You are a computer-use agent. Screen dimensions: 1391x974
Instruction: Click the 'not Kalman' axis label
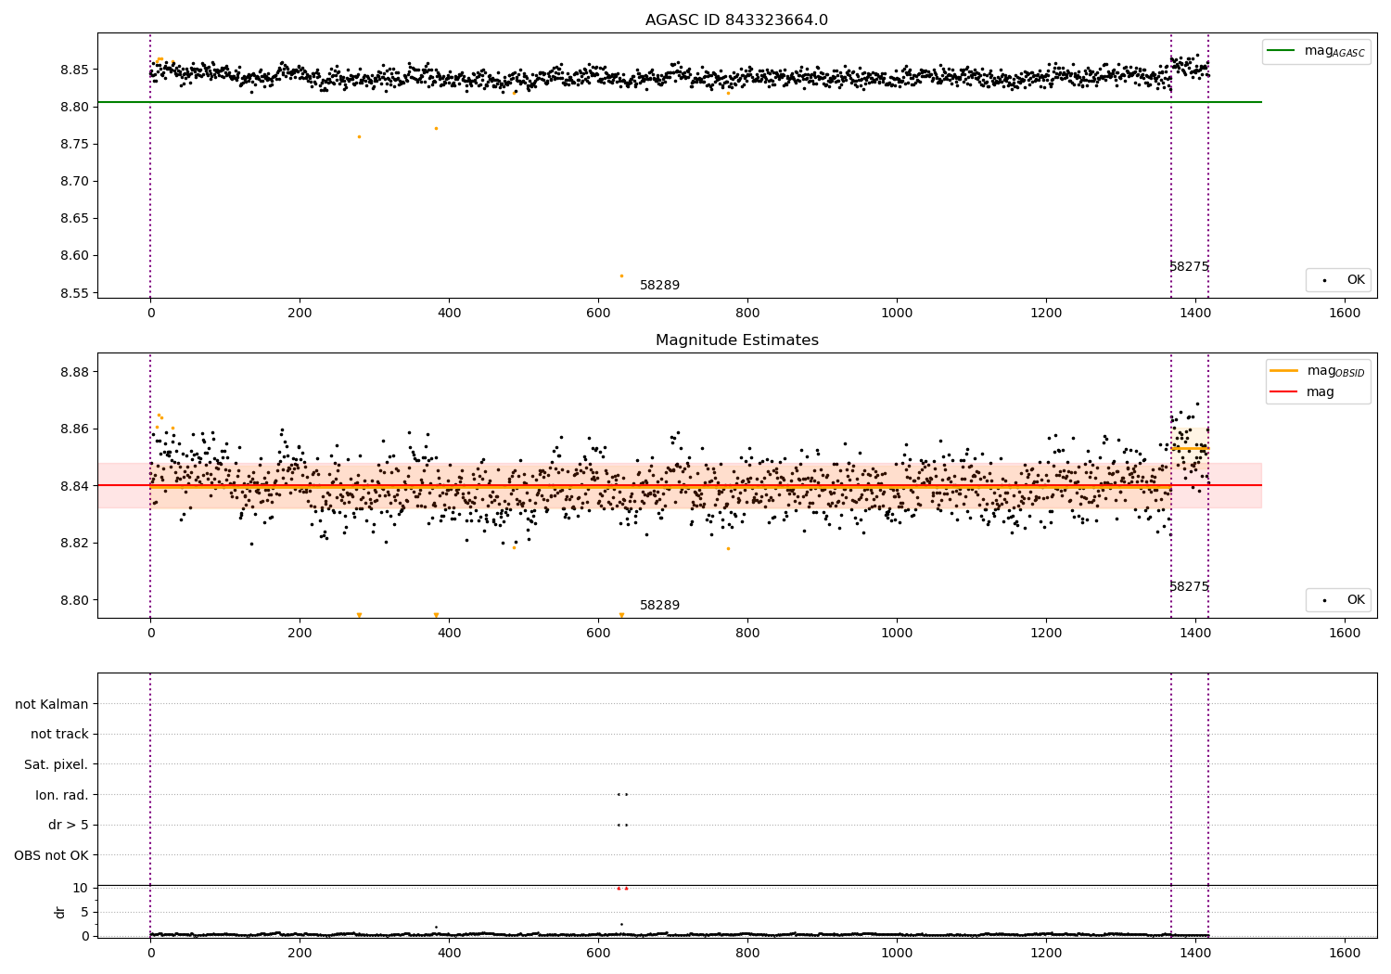click(52, 704)
